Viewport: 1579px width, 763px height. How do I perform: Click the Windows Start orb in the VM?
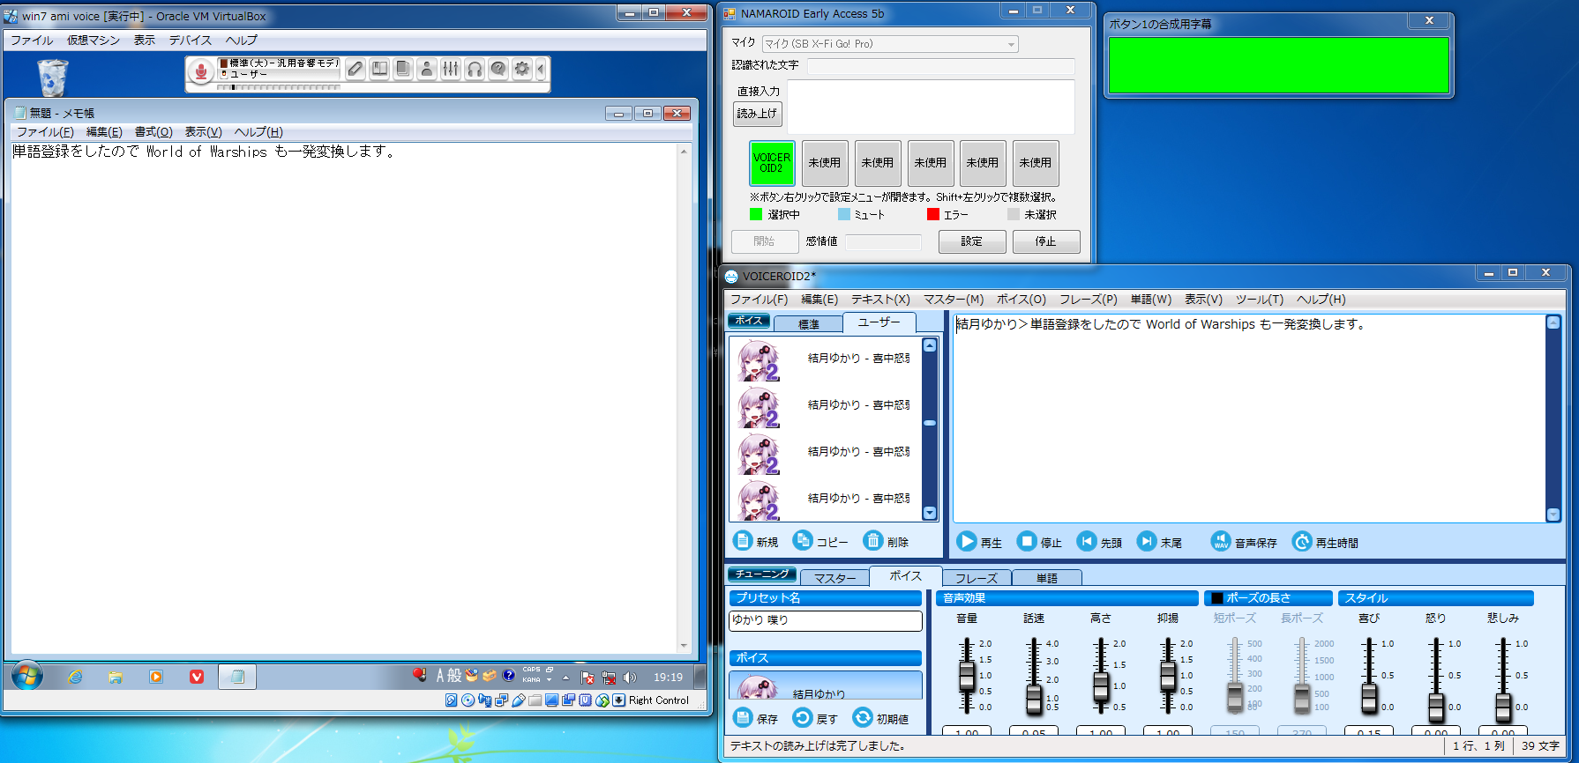pyautogui.click(x=27, y=676)
